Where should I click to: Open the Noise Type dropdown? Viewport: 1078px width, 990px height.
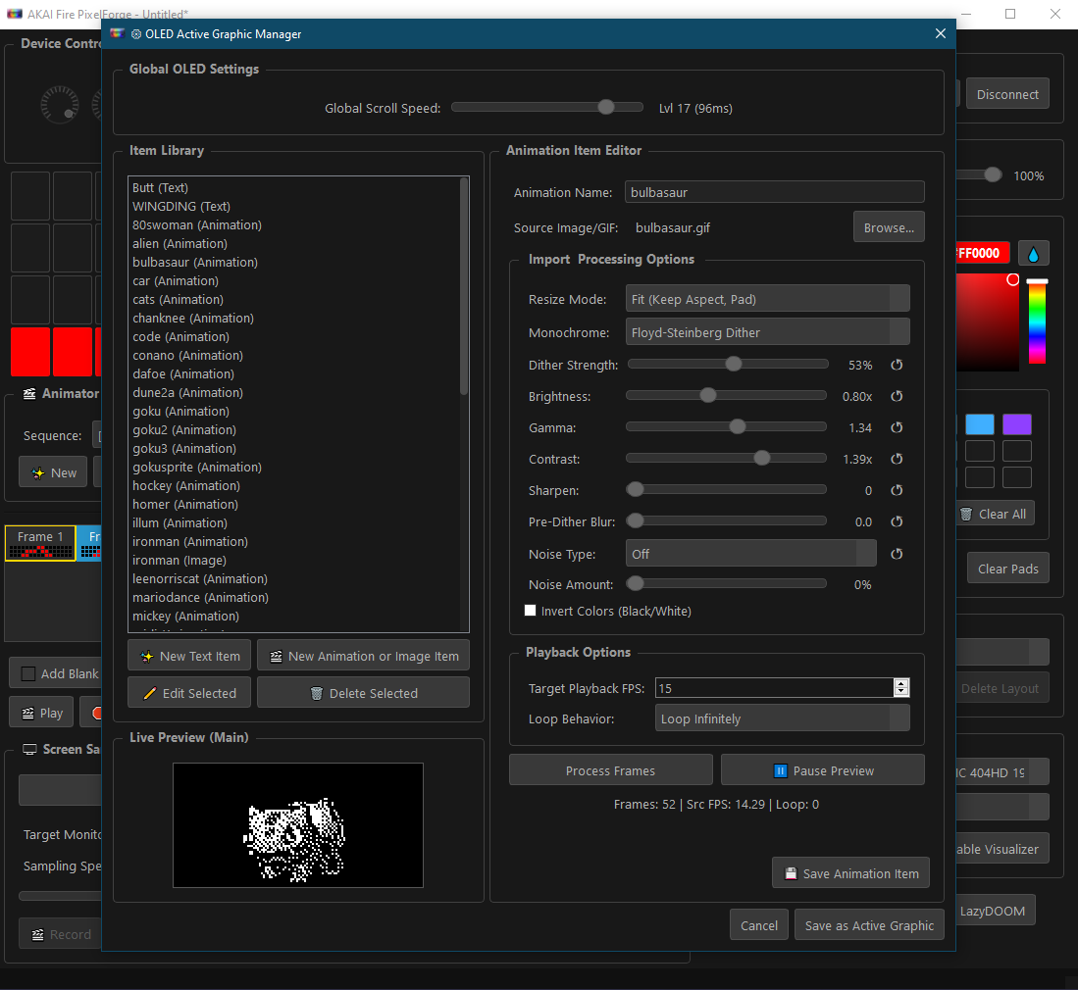[750, 554]
